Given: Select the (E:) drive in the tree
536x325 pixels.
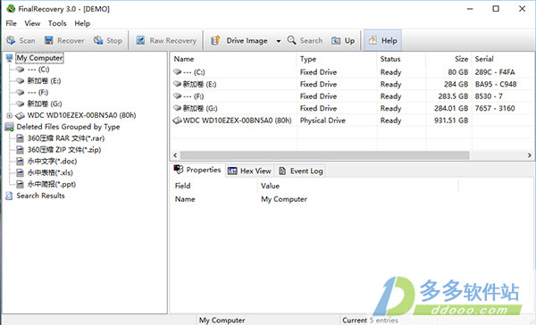Looking at the screenshot, I should [44, 81].
